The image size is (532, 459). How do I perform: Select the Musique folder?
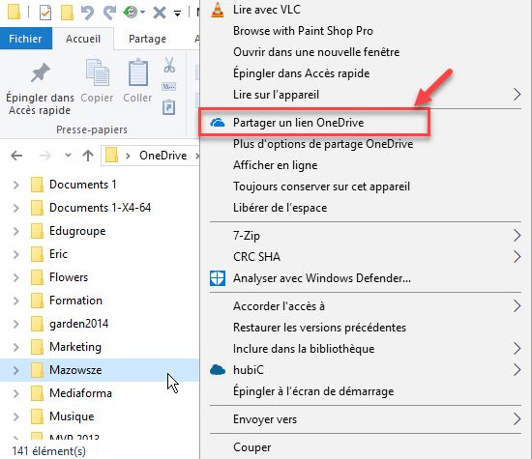[x=72, y=416]
